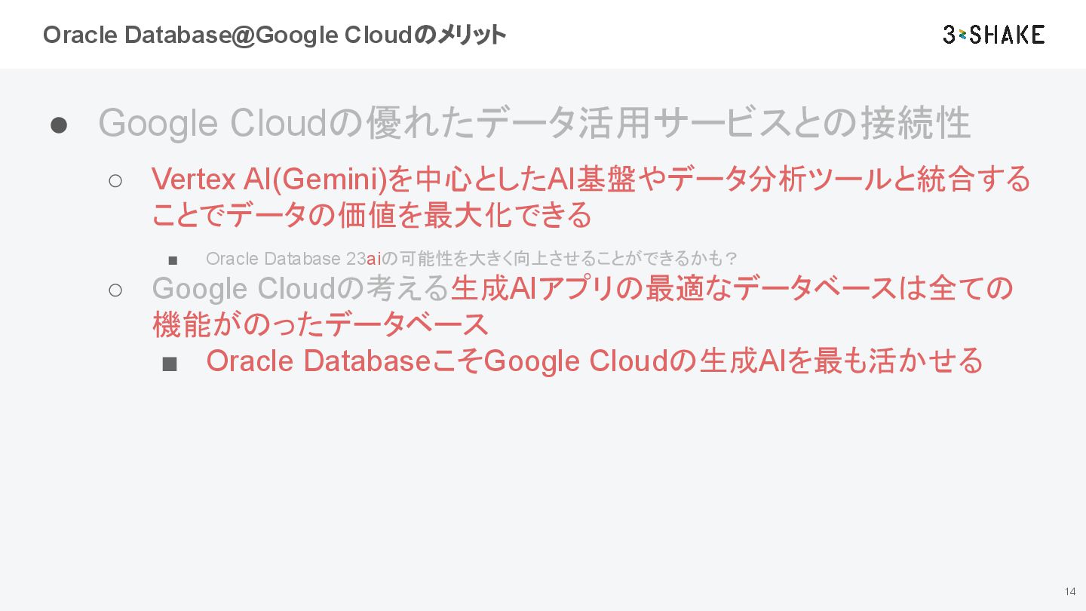Screen dimensions: 1086x611
Task: Click the red "ai" in Oracle Database 23ai
Action: (x=374, y=259)
